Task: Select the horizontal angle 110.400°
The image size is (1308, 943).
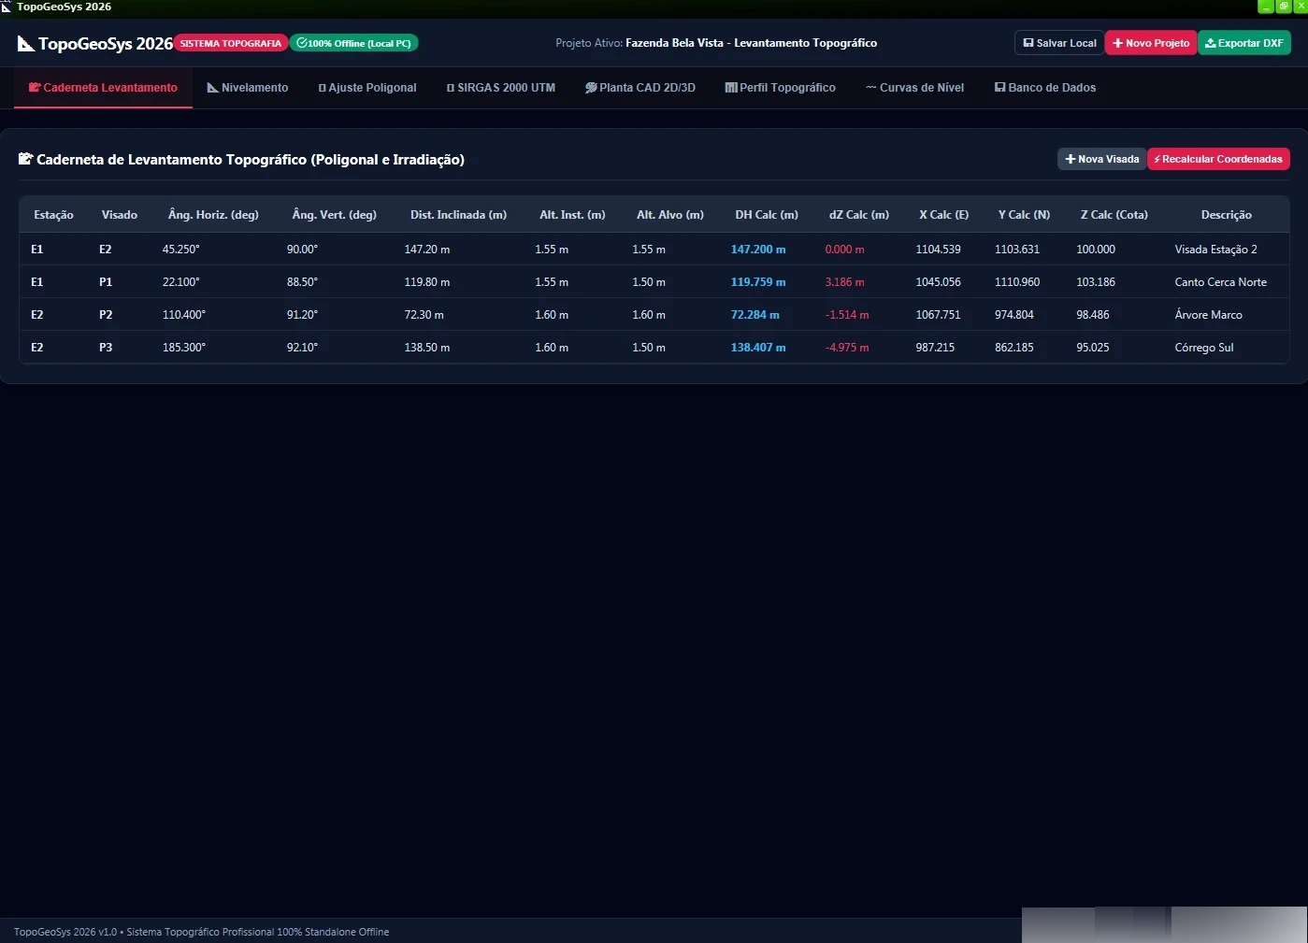Action: point(183,315)
